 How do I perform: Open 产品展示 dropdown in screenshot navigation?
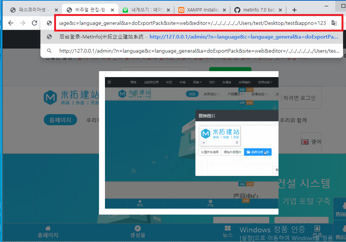pos(235,94)
